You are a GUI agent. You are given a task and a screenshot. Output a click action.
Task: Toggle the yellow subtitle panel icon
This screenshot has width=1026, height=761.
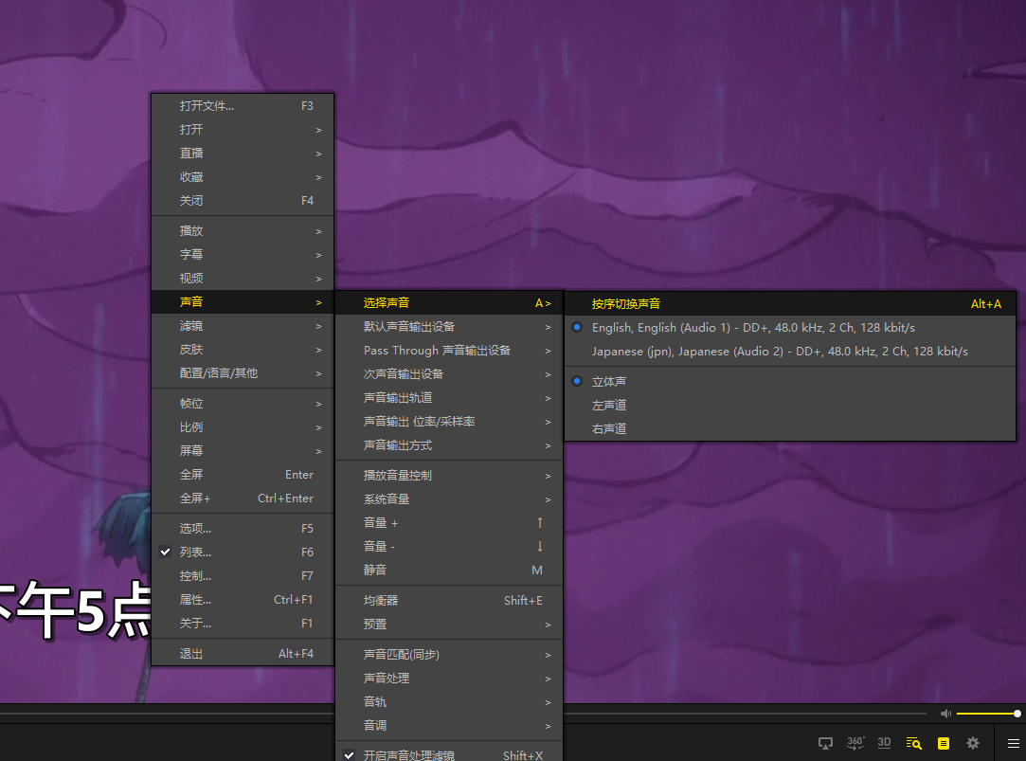(944, 743)
